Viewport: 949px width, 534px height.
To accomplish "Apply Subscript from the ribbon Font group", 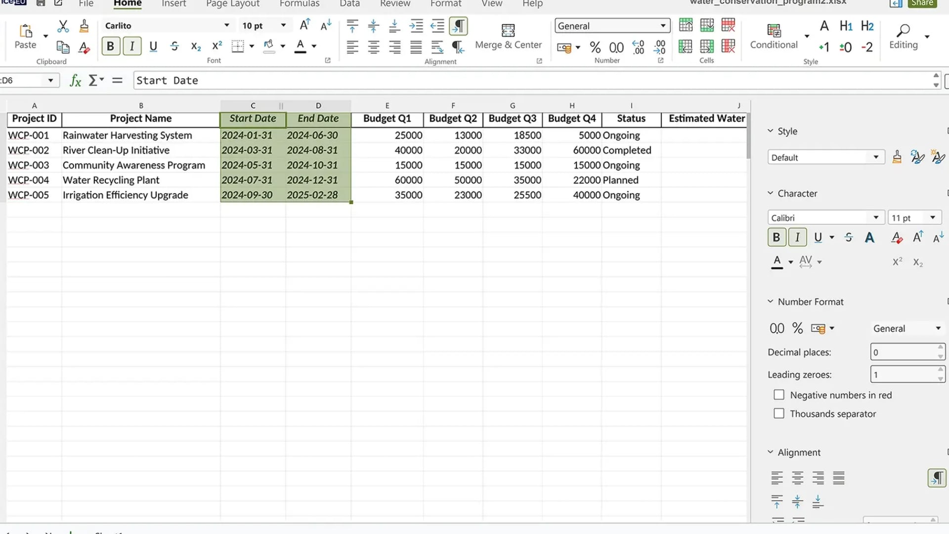I will tap(196, 46).
